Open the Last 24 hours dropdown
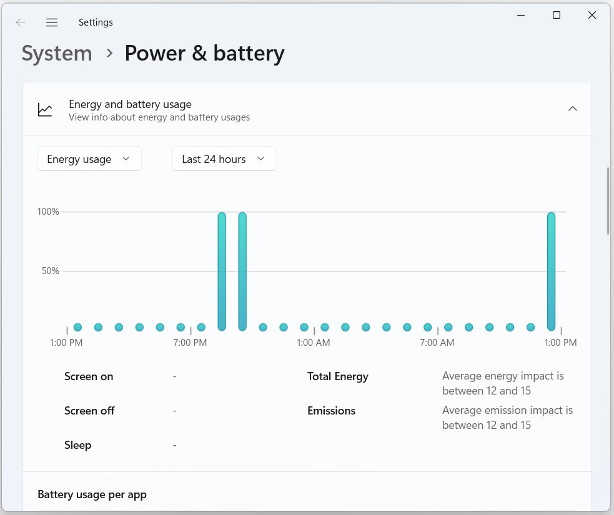The height and width of the screenshot is (515, 614). tap(224, 159)
